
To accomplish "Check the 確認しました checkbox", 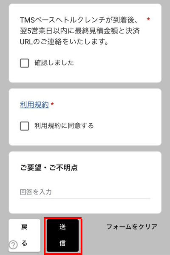I will [25, 63].
